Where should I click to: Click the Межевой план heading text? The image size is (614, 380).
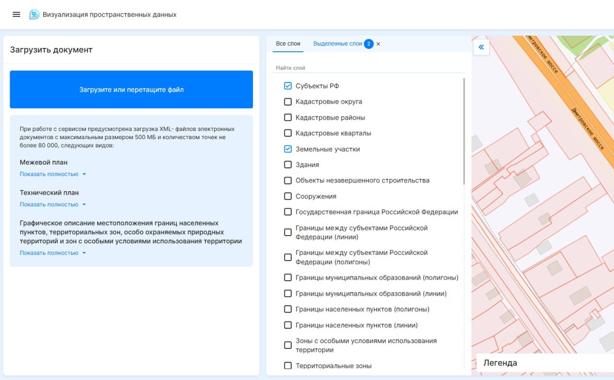[x=43, y=162]
